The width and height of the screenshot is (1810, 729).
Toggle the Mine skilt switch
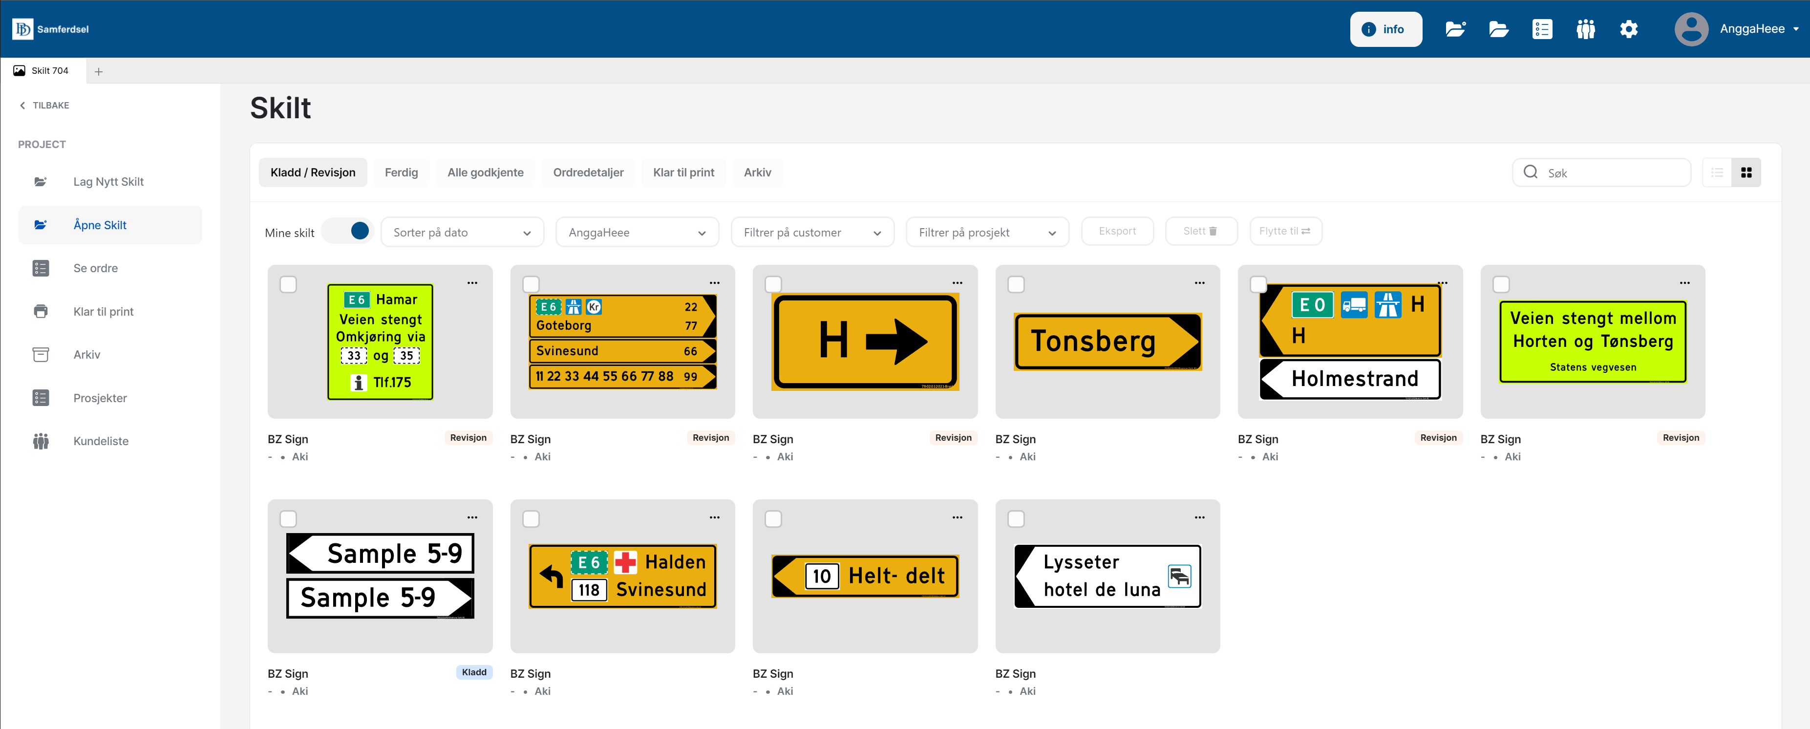click(348, 231)
